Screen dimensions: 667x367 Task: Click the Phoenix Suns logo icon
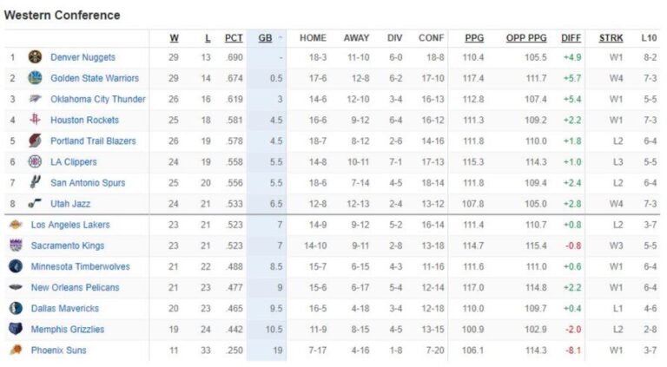[16, 350]
